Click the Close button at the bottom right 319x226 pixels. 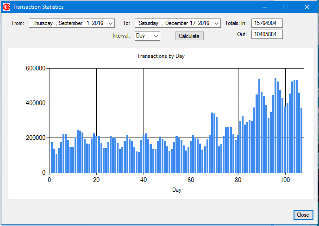coord(303,215)
